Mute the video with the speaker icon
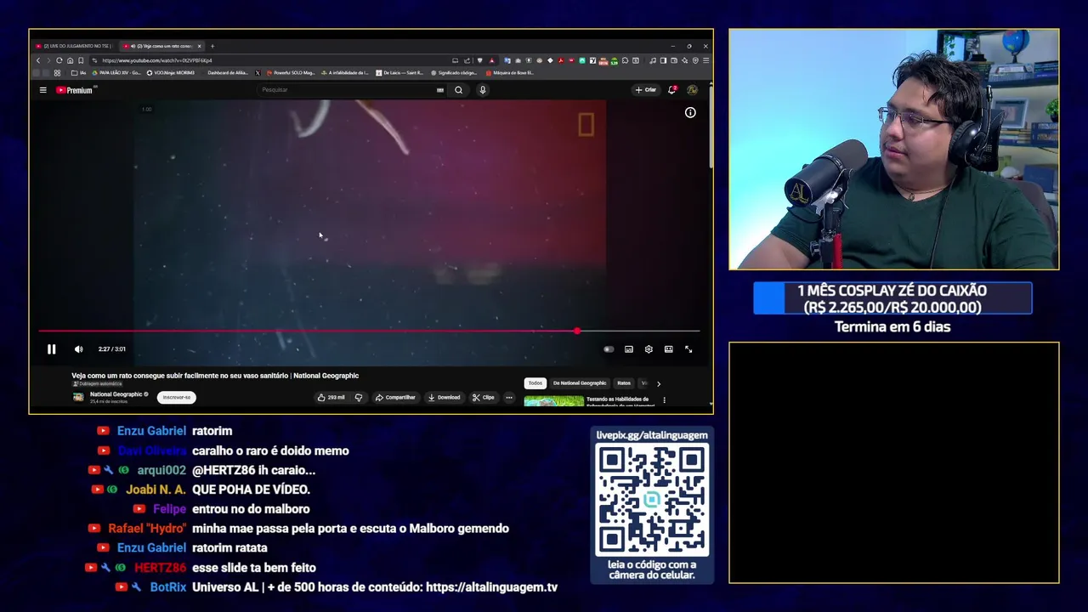The width and height of the screenshot is (1088, 612). (78, 349)
